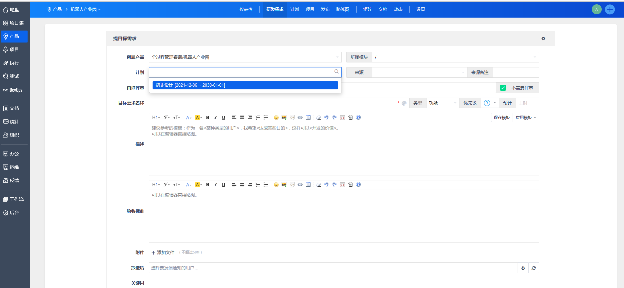Click the blue plus button at top right
The image size is (624, 288).
pos(610,10)
